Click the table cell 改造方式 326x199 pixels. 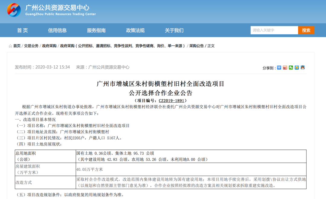(x=45, y=182)
